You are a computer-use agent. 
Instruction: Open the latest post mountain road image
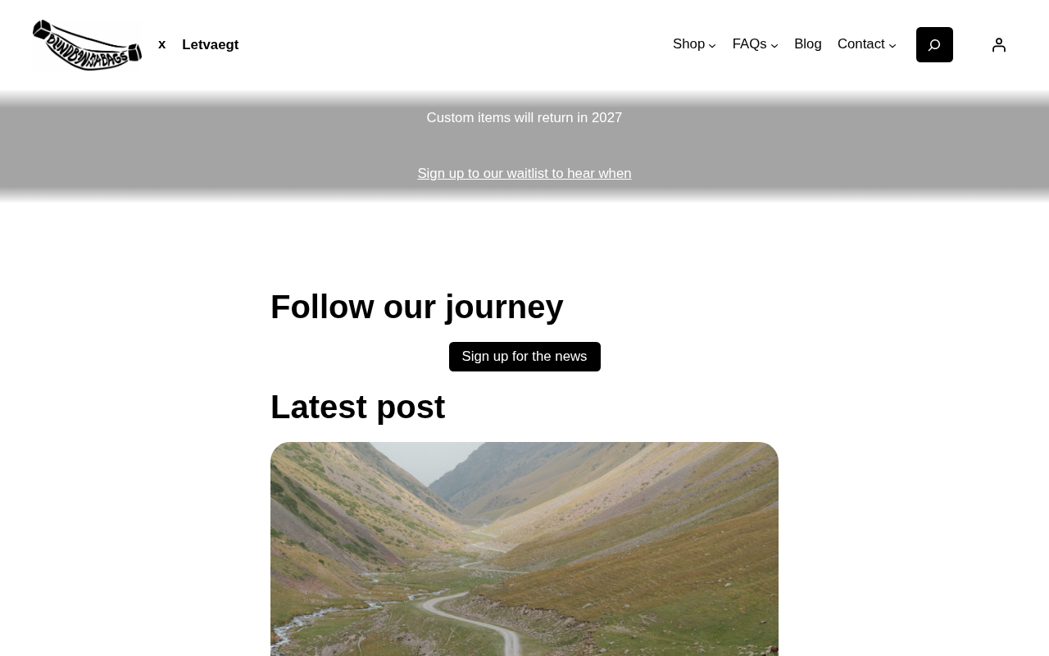click(x=524, y=549)
